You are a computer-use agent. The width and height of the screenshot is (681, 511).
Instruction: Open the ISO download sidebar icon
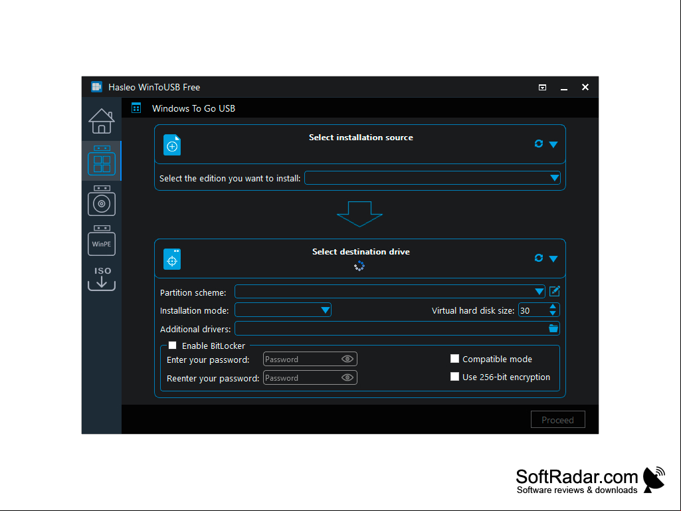(102, 278)
